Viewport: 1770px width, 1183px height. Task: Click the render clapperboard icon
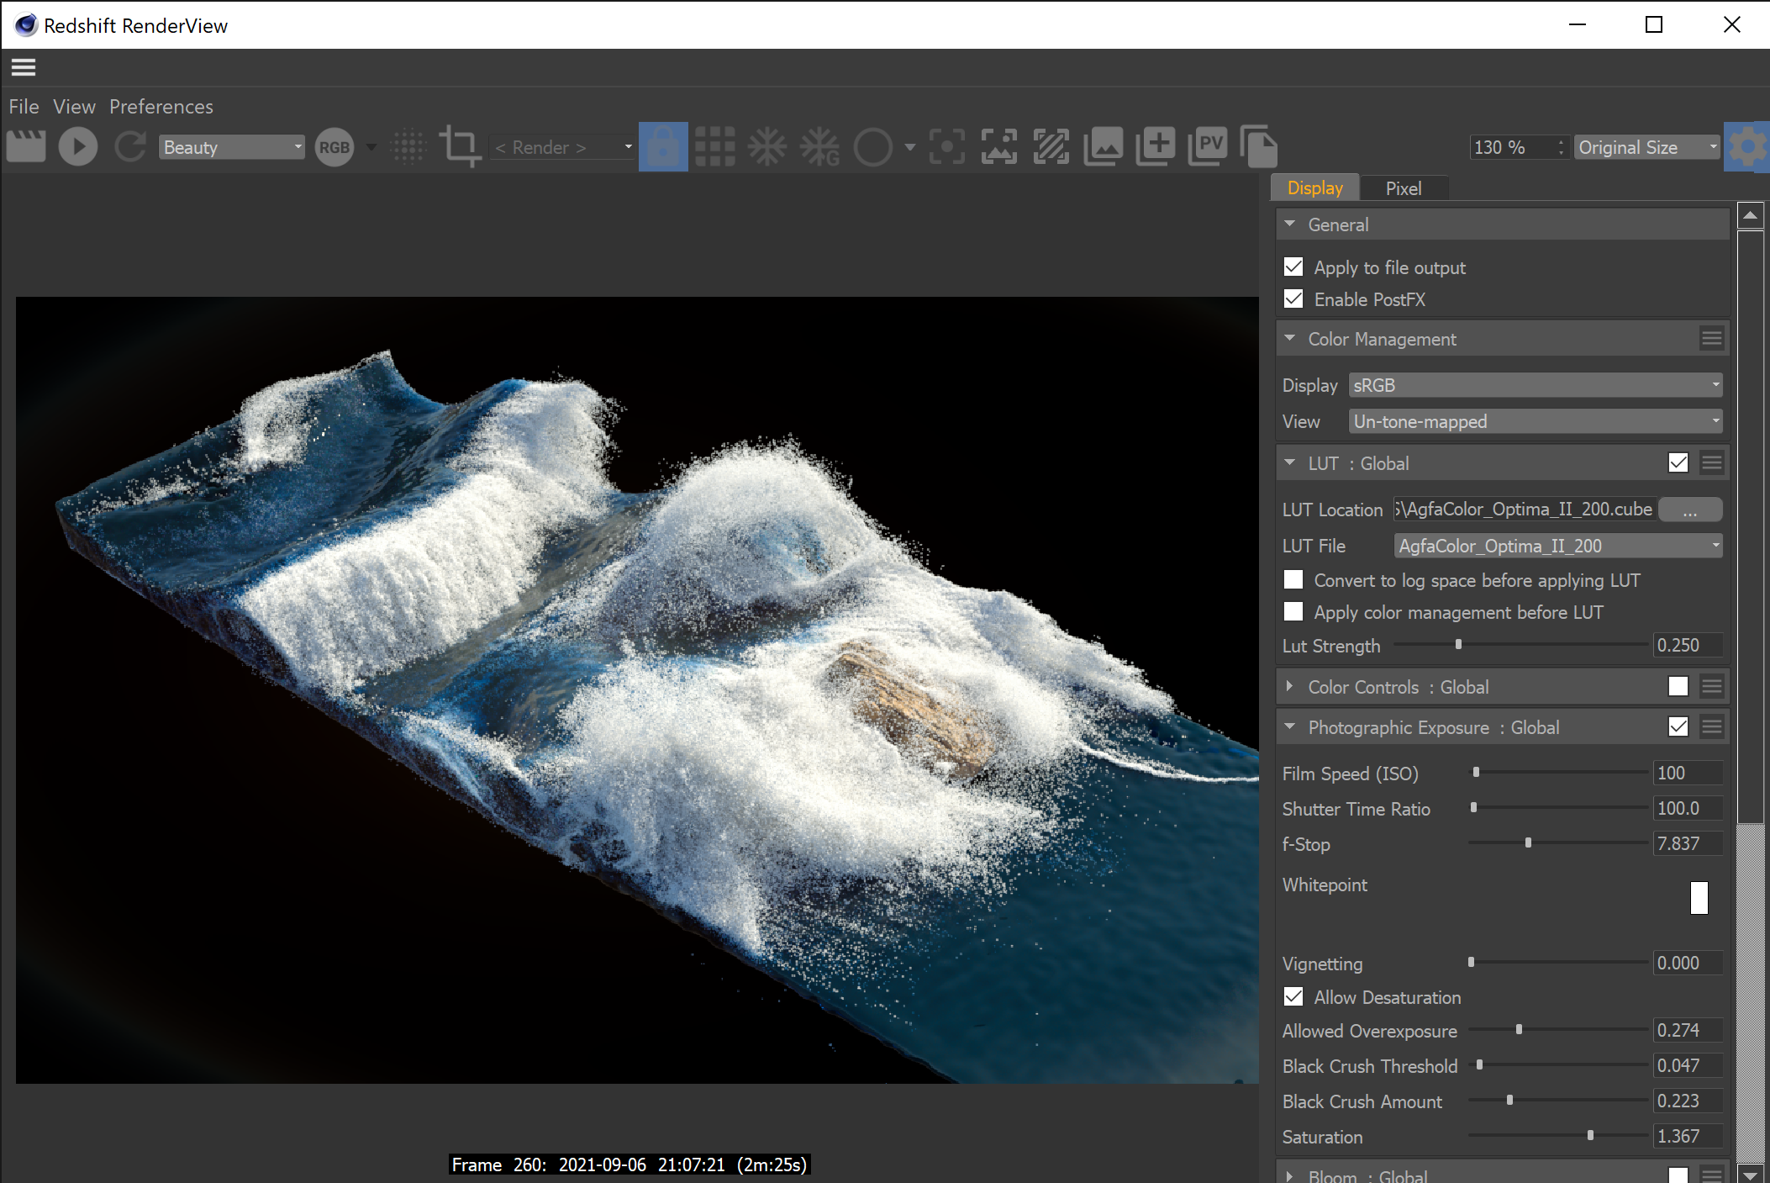(x=26, y=147)
